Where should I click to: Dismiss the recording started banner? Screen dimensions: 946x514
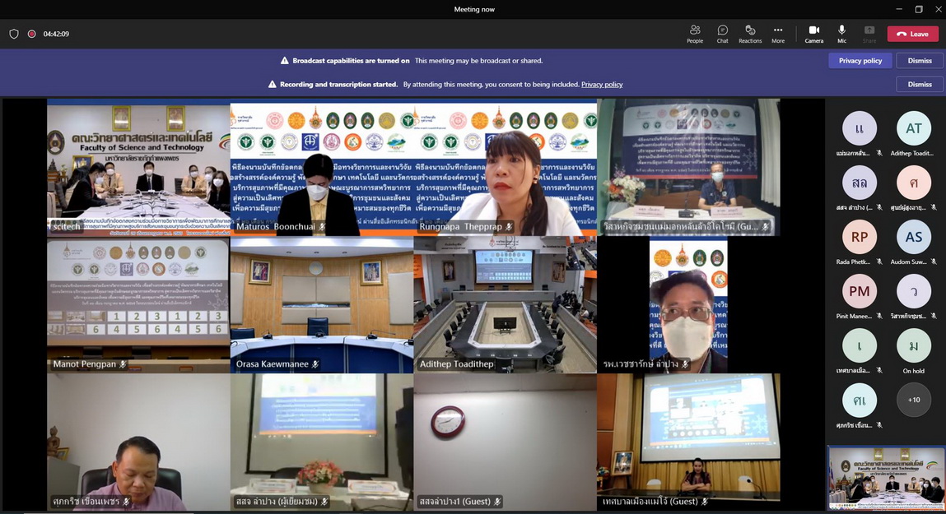[x=920, y=85]
